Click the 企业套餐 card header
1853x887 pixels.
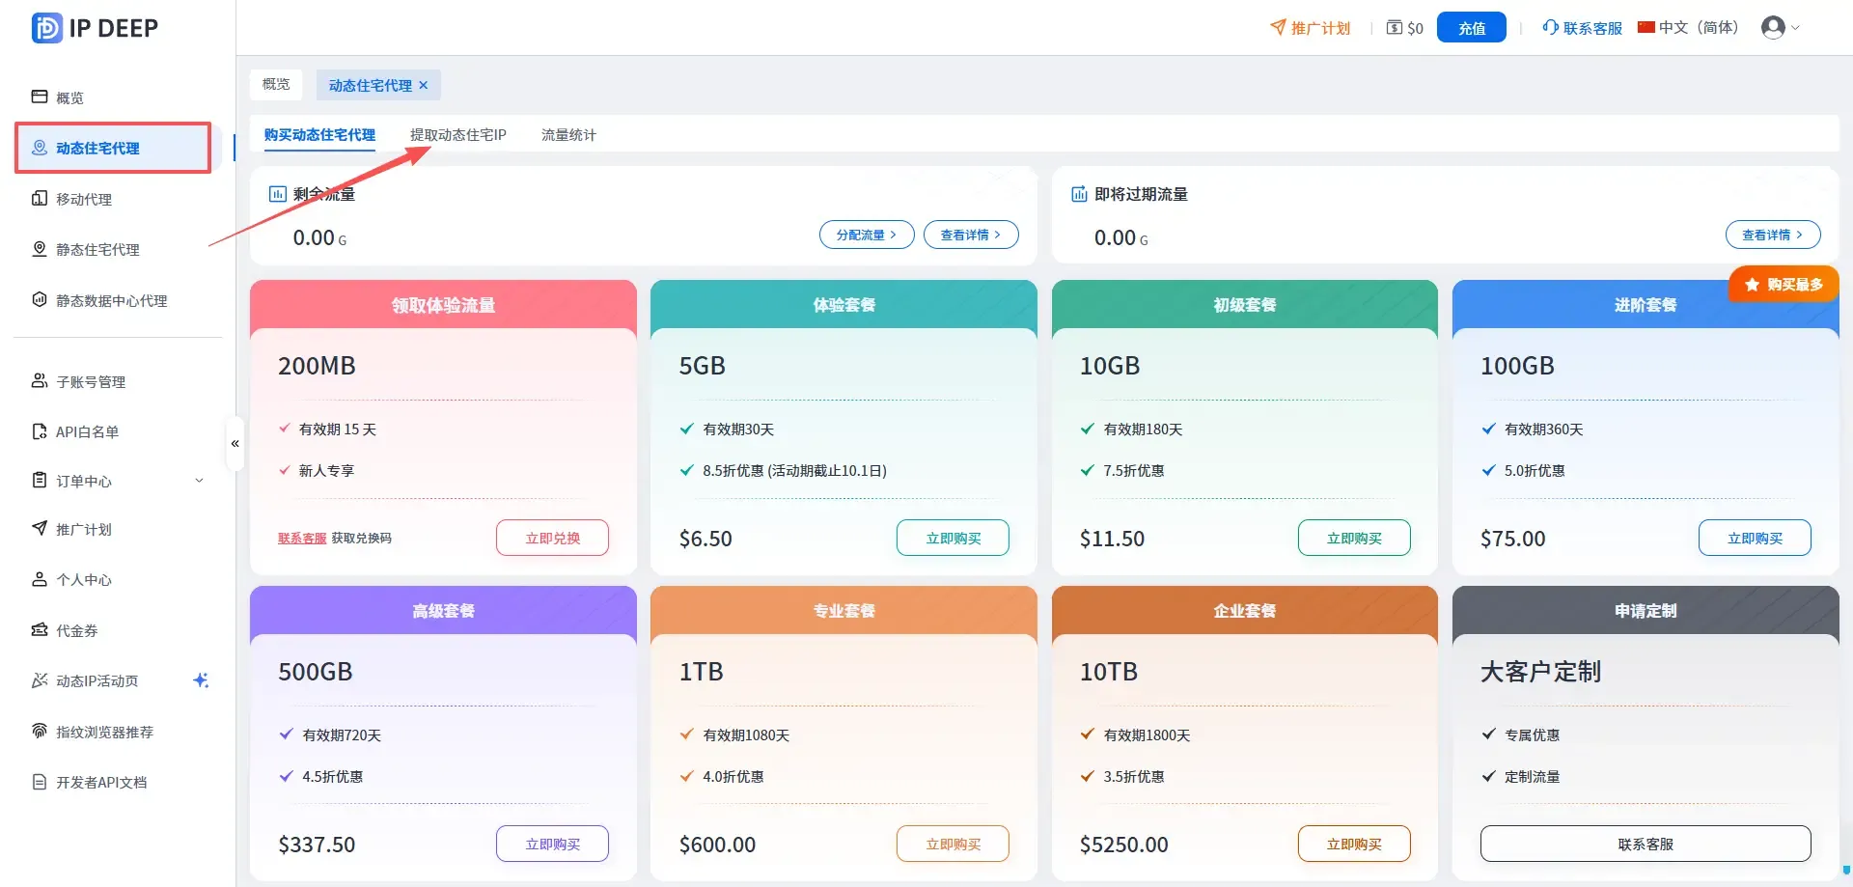click(x=1245, y=611)
